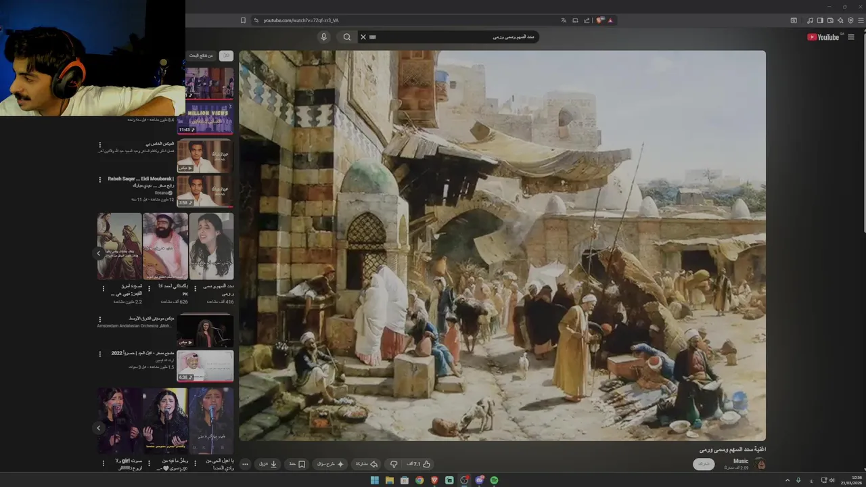Viewport: 866px width, 487px height.
Task: Open Spotify from the taskbar
Action: pos(494,480)
